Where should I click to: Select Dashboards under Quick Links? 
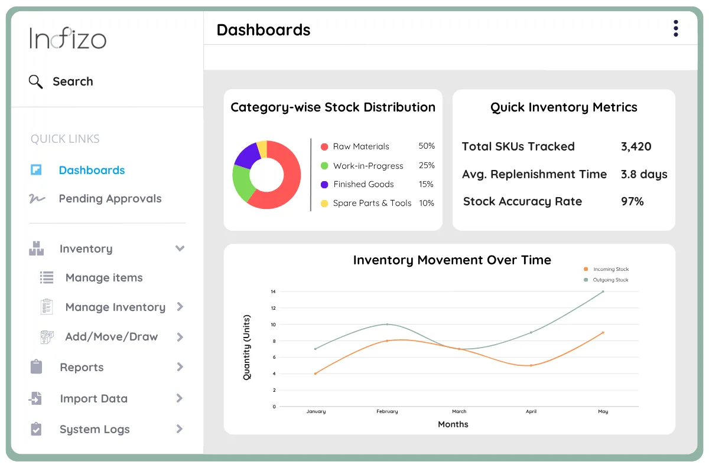[92, 170]
